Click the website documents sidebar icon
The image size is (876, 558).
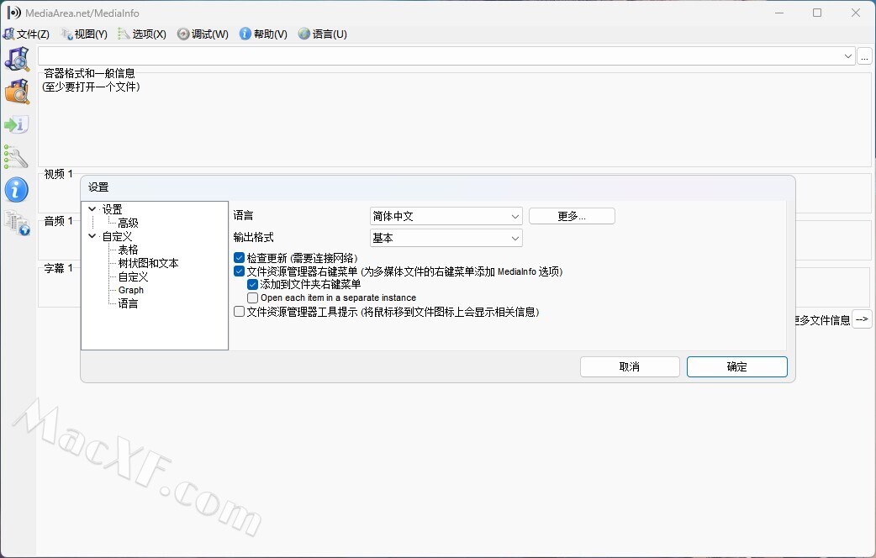[x=17, y=223]
